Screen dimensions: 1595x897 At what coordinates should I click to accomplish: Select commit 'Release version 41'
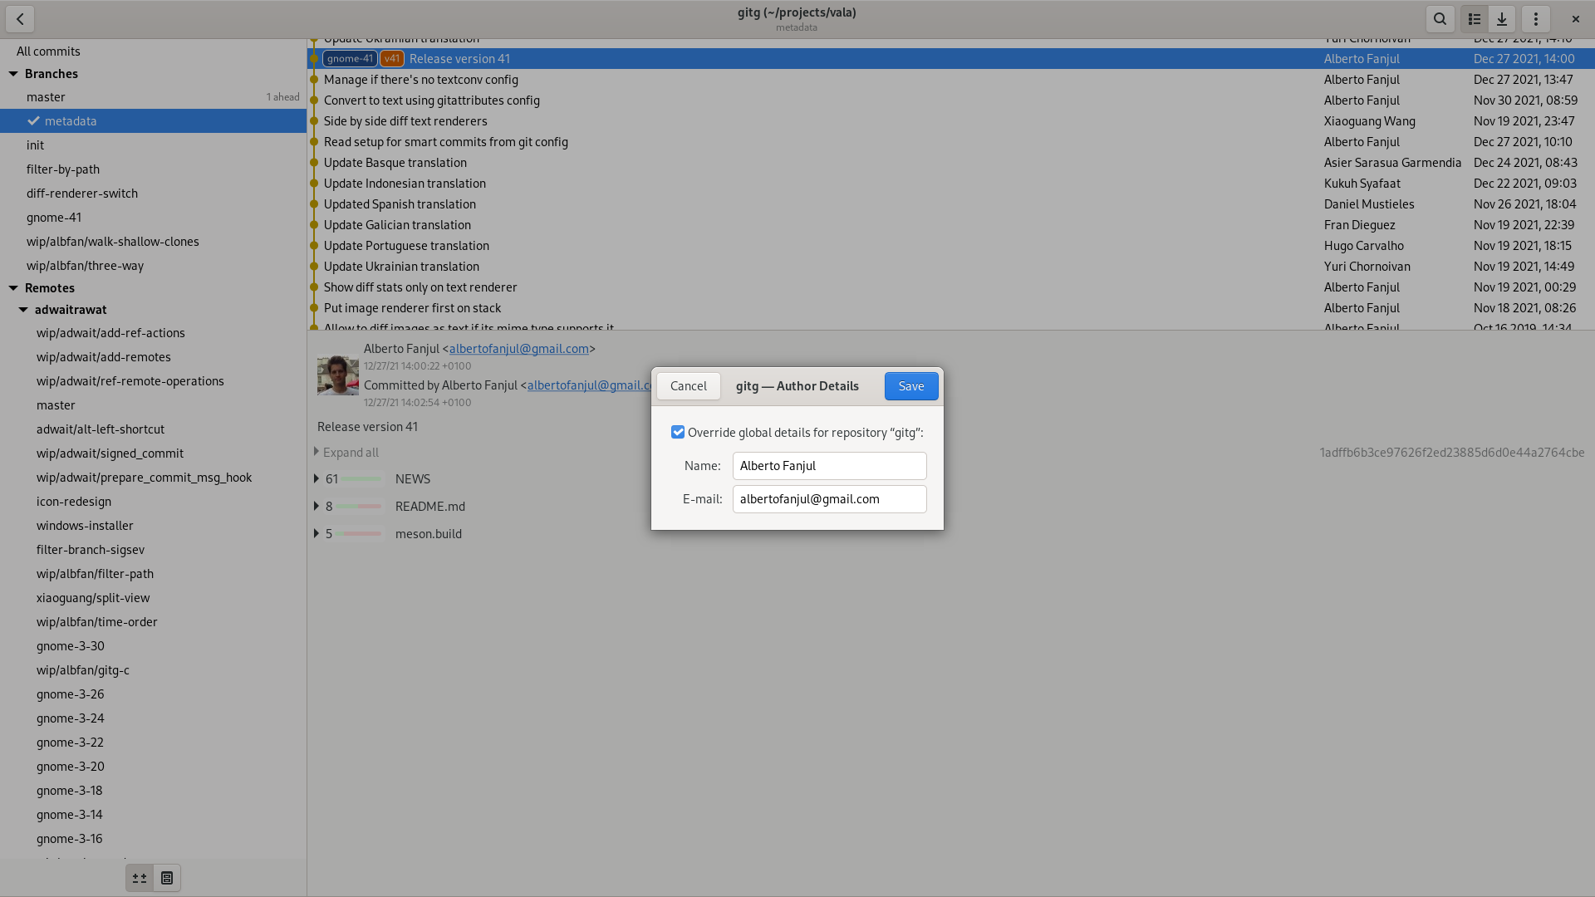click(951, 59)
